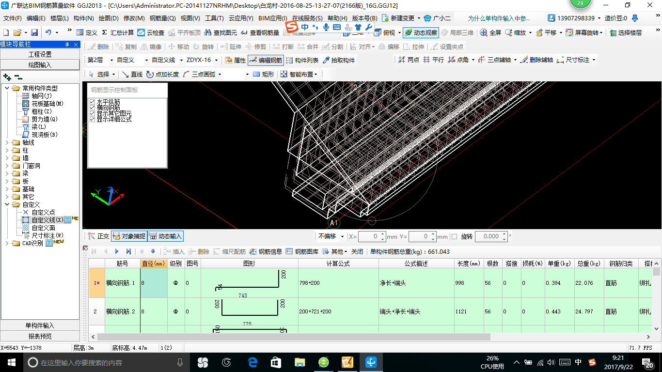Viewport: 662px width, 372px height.
Task: Select the 平移 pan tool
Action: click(546, 32)
